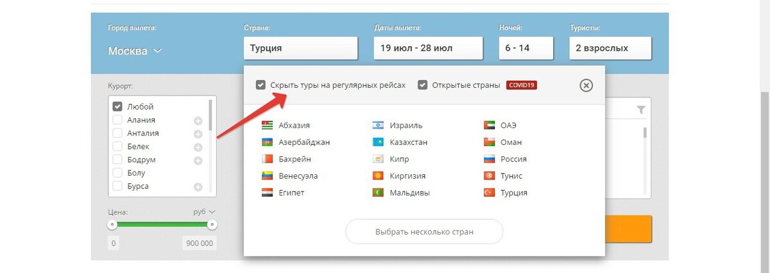The width and height of the screenshot is (770, 273).
Task: Click the Russia flag icon
Action: point(489,159)
